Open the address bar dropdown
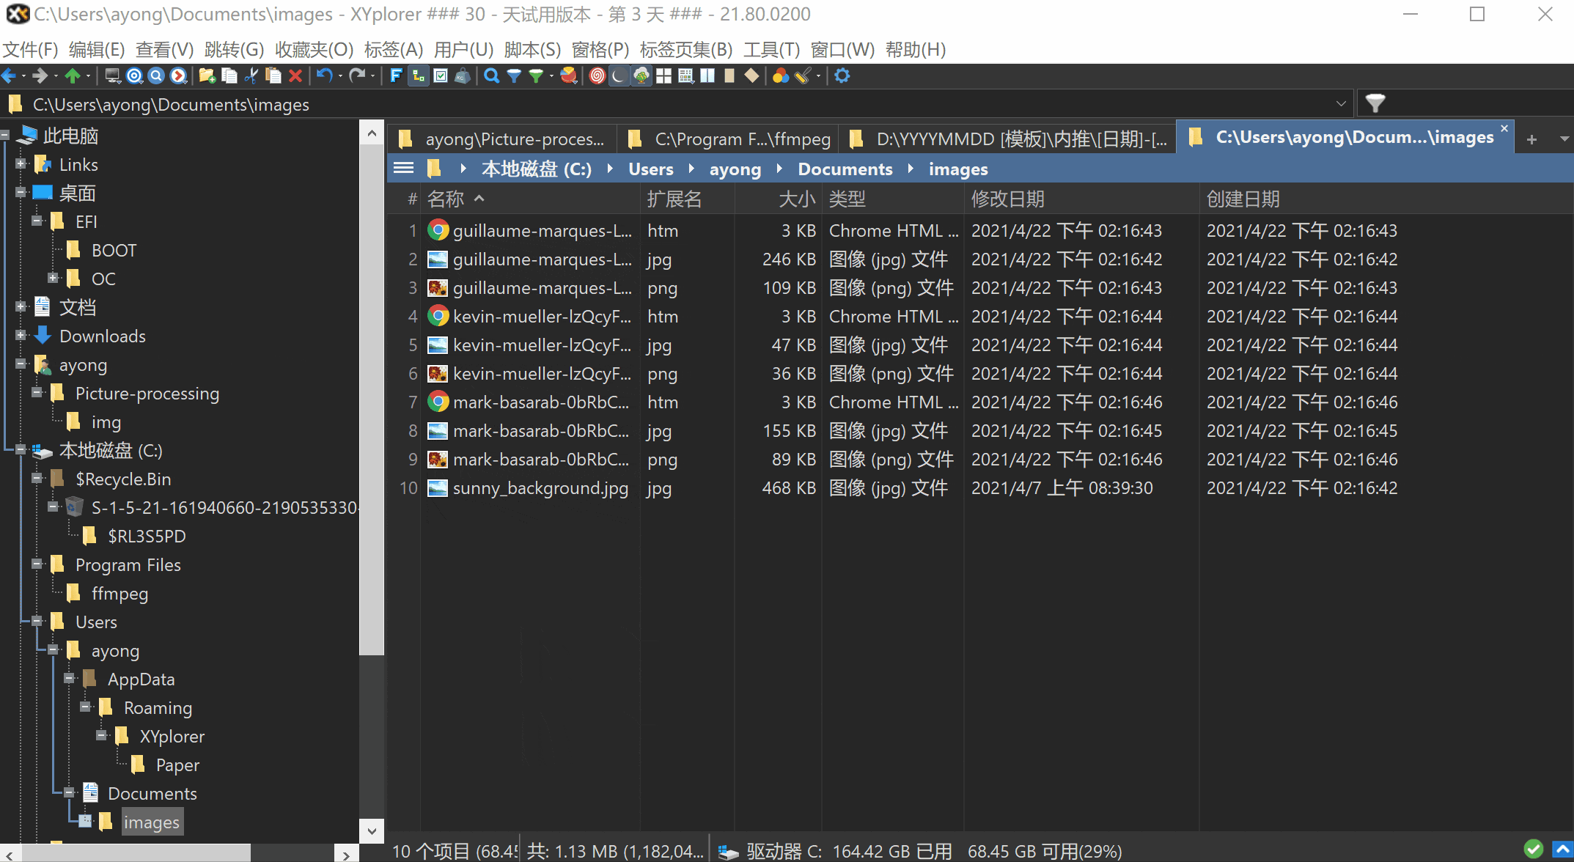1574x862 pixels. tap(1340, 103)
